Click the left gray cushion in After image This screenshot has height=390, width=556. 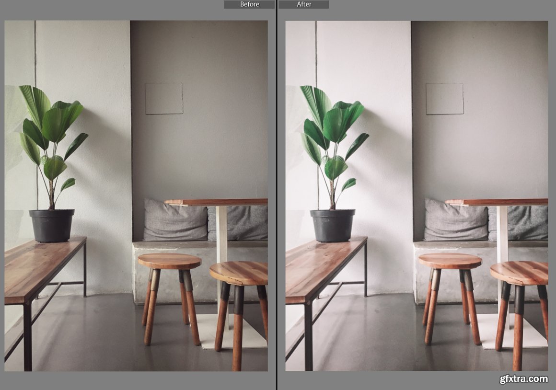(x=455, y=220)
